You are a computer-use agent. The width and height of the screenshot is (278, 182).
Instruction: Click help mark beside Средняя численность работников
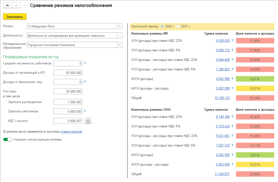[x=85, y=63]
